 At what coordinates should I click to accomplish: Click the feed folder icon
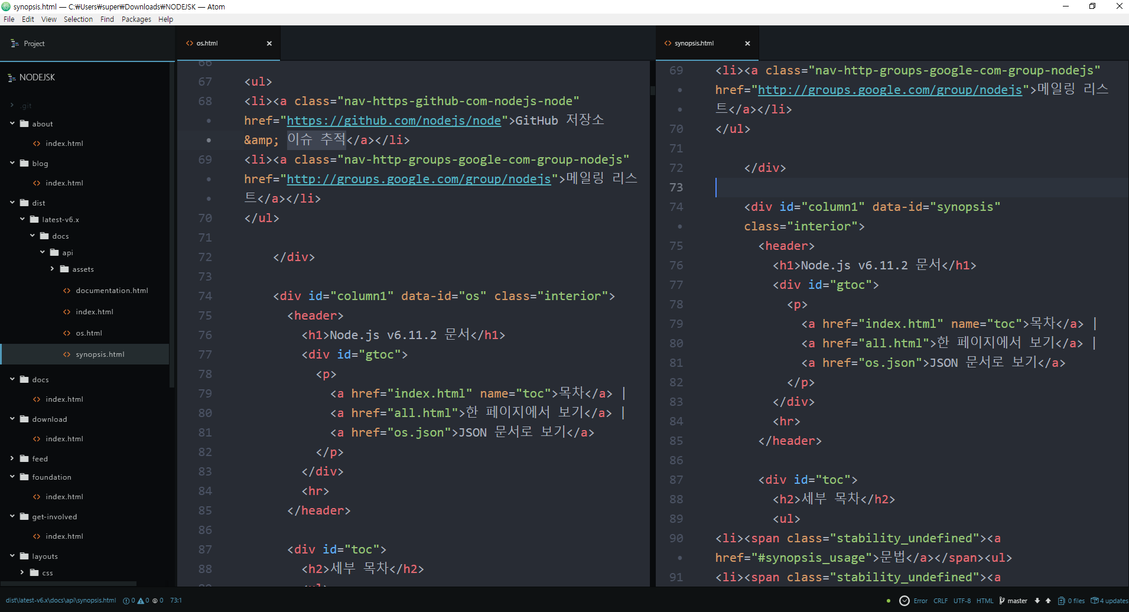pos(24,459)
